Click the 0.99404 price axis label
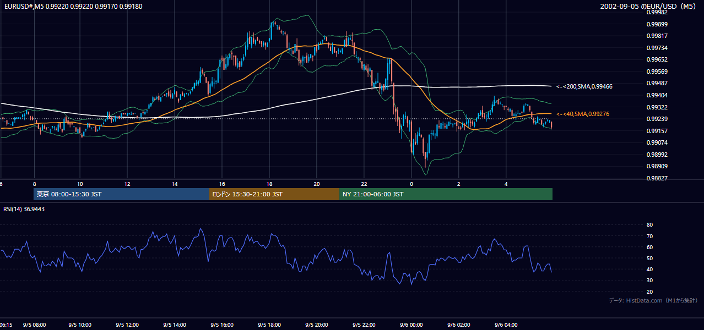The height and width of the screenshot is (330, 704). 657,95
